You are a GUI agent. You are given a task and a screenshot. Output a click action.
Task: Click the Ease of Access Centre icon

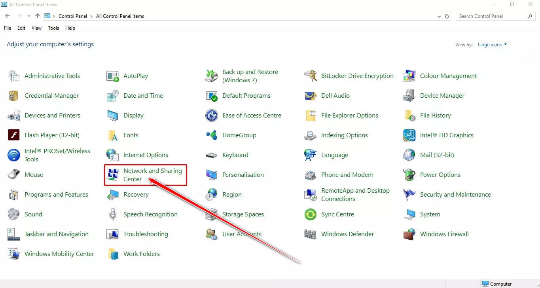(212, 116)
